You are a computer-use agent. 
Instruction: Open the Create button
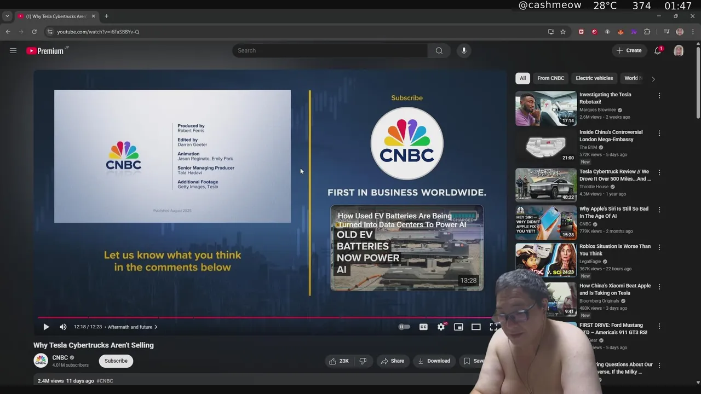click(x=629, y=50)
